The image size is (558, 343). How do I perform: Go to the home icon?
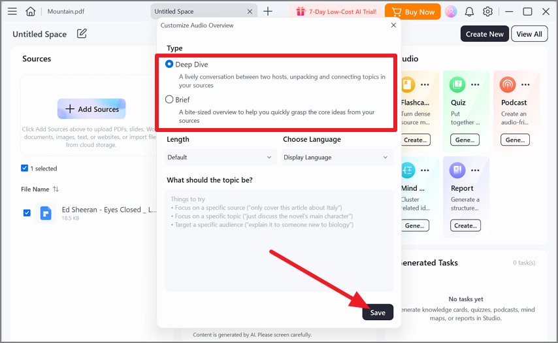point(31,11)
